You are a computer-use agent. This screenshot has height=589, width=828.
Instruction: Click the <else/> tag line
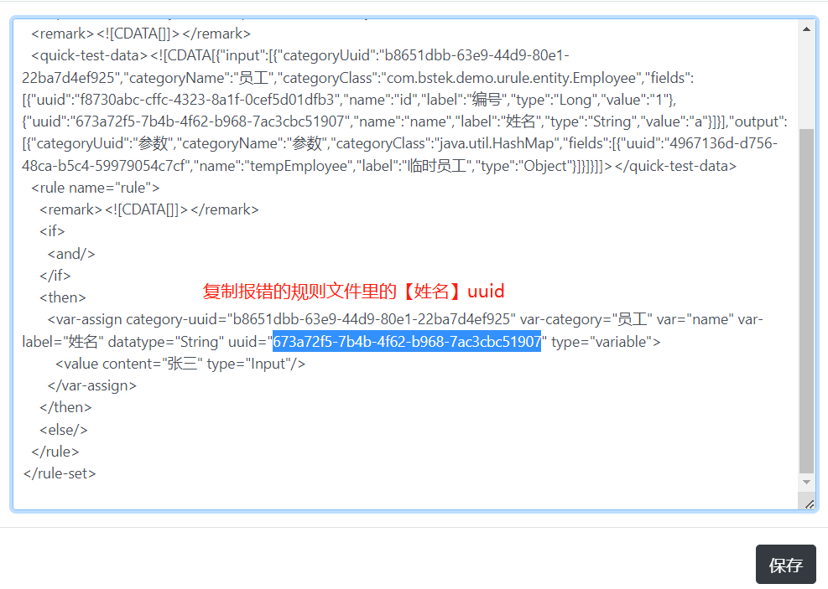[x=64, y=430]
